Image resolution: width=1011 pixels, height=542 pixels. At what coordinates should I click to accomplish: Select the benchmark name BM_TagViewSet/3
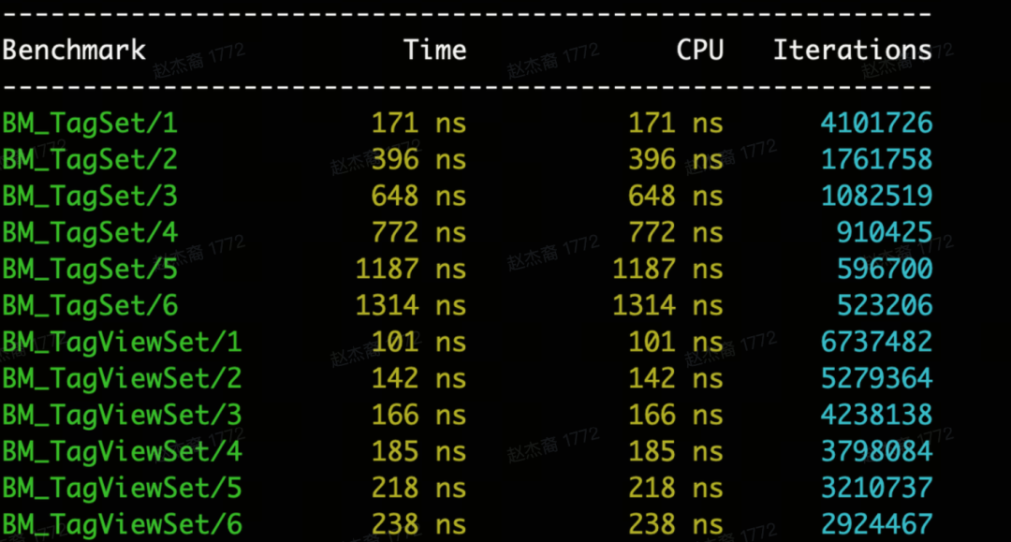pyautogui.click(x=122, y=415)
